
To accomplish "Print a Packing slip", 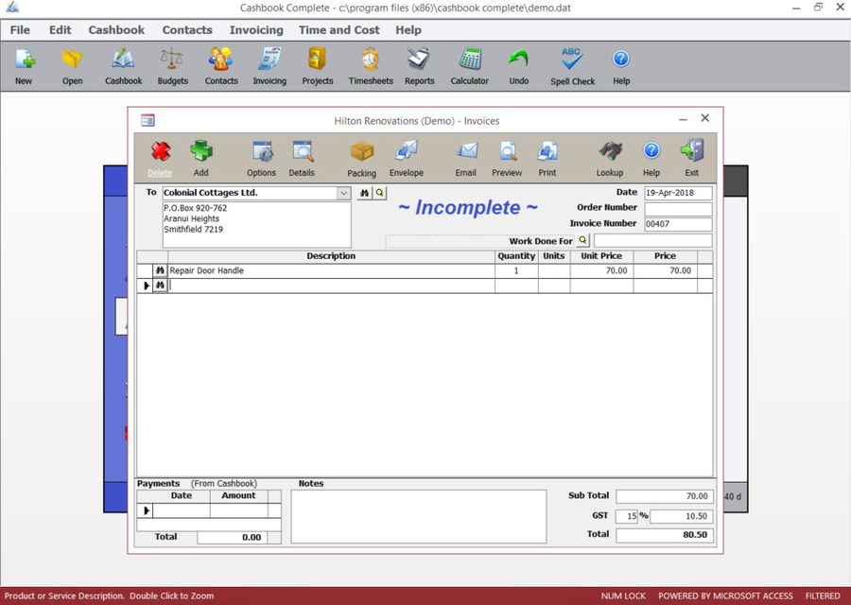I will [361, 151].
